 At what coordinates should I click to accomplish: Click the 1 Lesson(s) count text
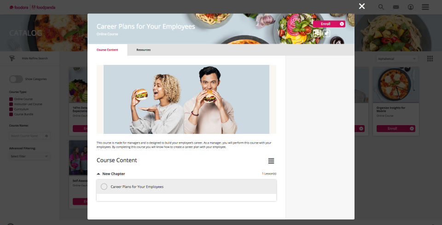click(269, 174)
